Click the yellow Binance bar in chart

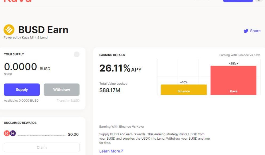coord(184,90)
